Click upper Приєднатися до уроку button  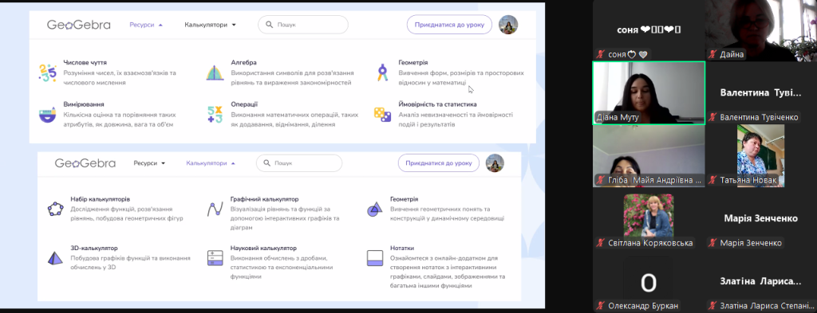point(449,25)
